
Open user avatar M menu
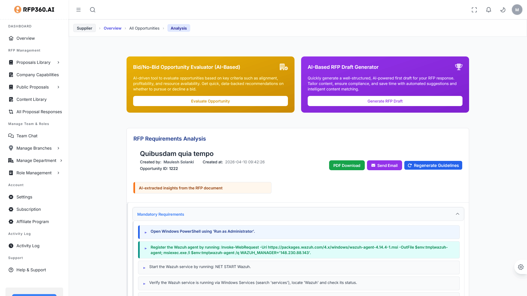coord(517,10)
